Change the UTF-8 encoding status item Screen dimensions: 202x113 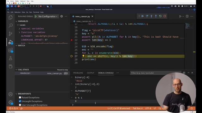pyautogui.click(x=148, y=108)
